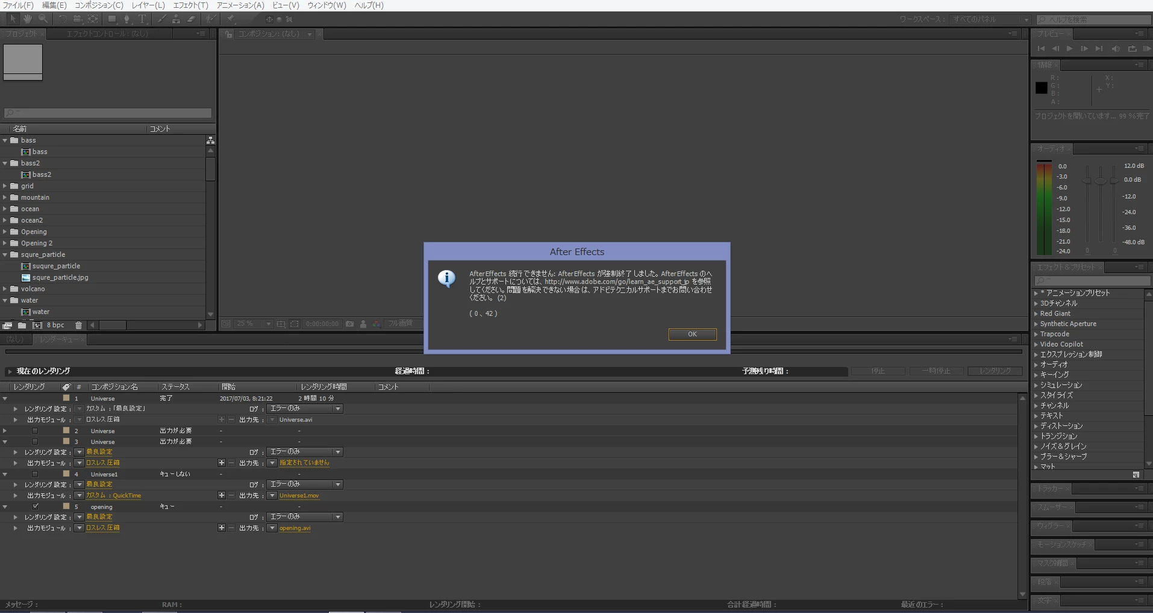The image size is (1153, 613).
Task: Switch to エフェクトコントロール tab
Action: click(107, 34)
